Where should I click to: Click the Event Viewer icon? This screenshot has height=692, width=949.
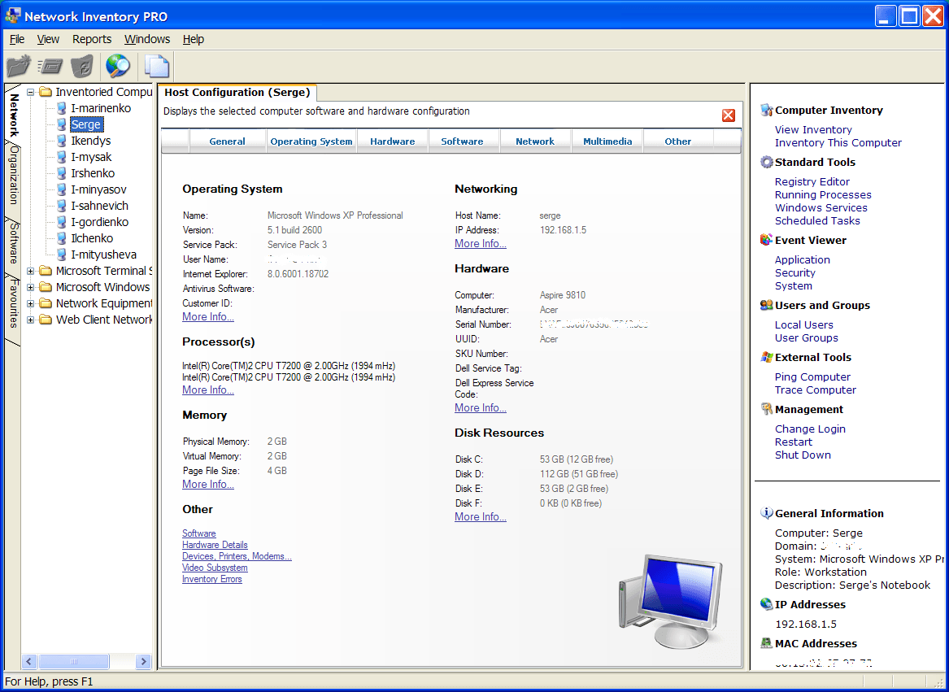point(764,240)
